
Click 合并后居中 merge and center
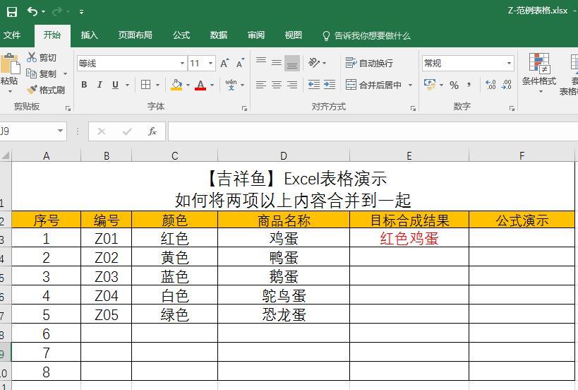tap(374, 85)
